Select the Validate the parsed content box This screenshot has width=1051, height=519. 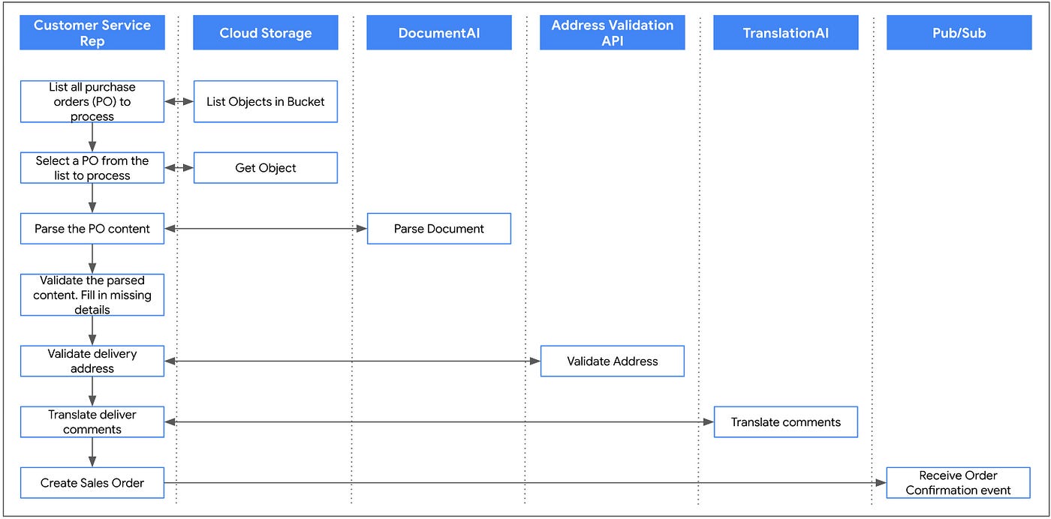click(92, 294)
